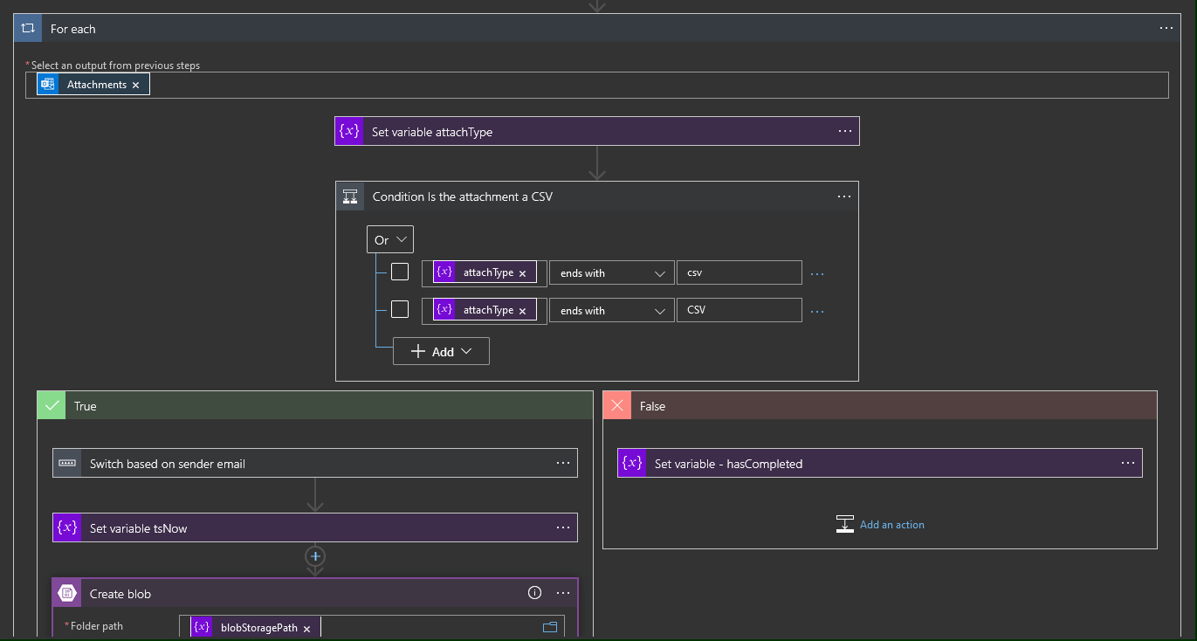Click the red X icon on the False branch
Viewport: 1197px width, 641px height.
coord(617,405)
